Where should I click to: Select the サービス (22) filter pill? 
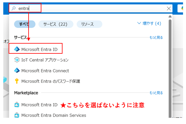pos(56,24)
